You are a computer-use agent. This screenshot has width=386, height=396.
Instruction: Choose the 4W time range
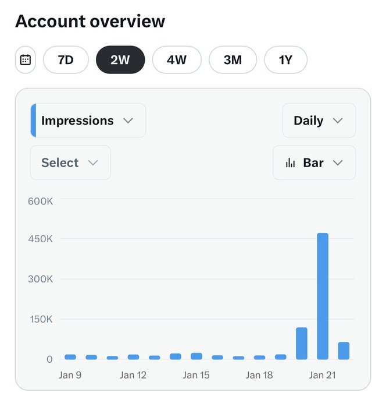(177, 60)
